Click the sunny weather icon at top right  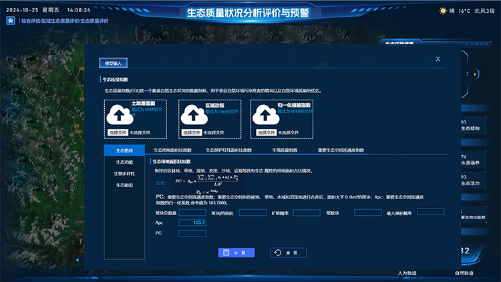[443, 11]
